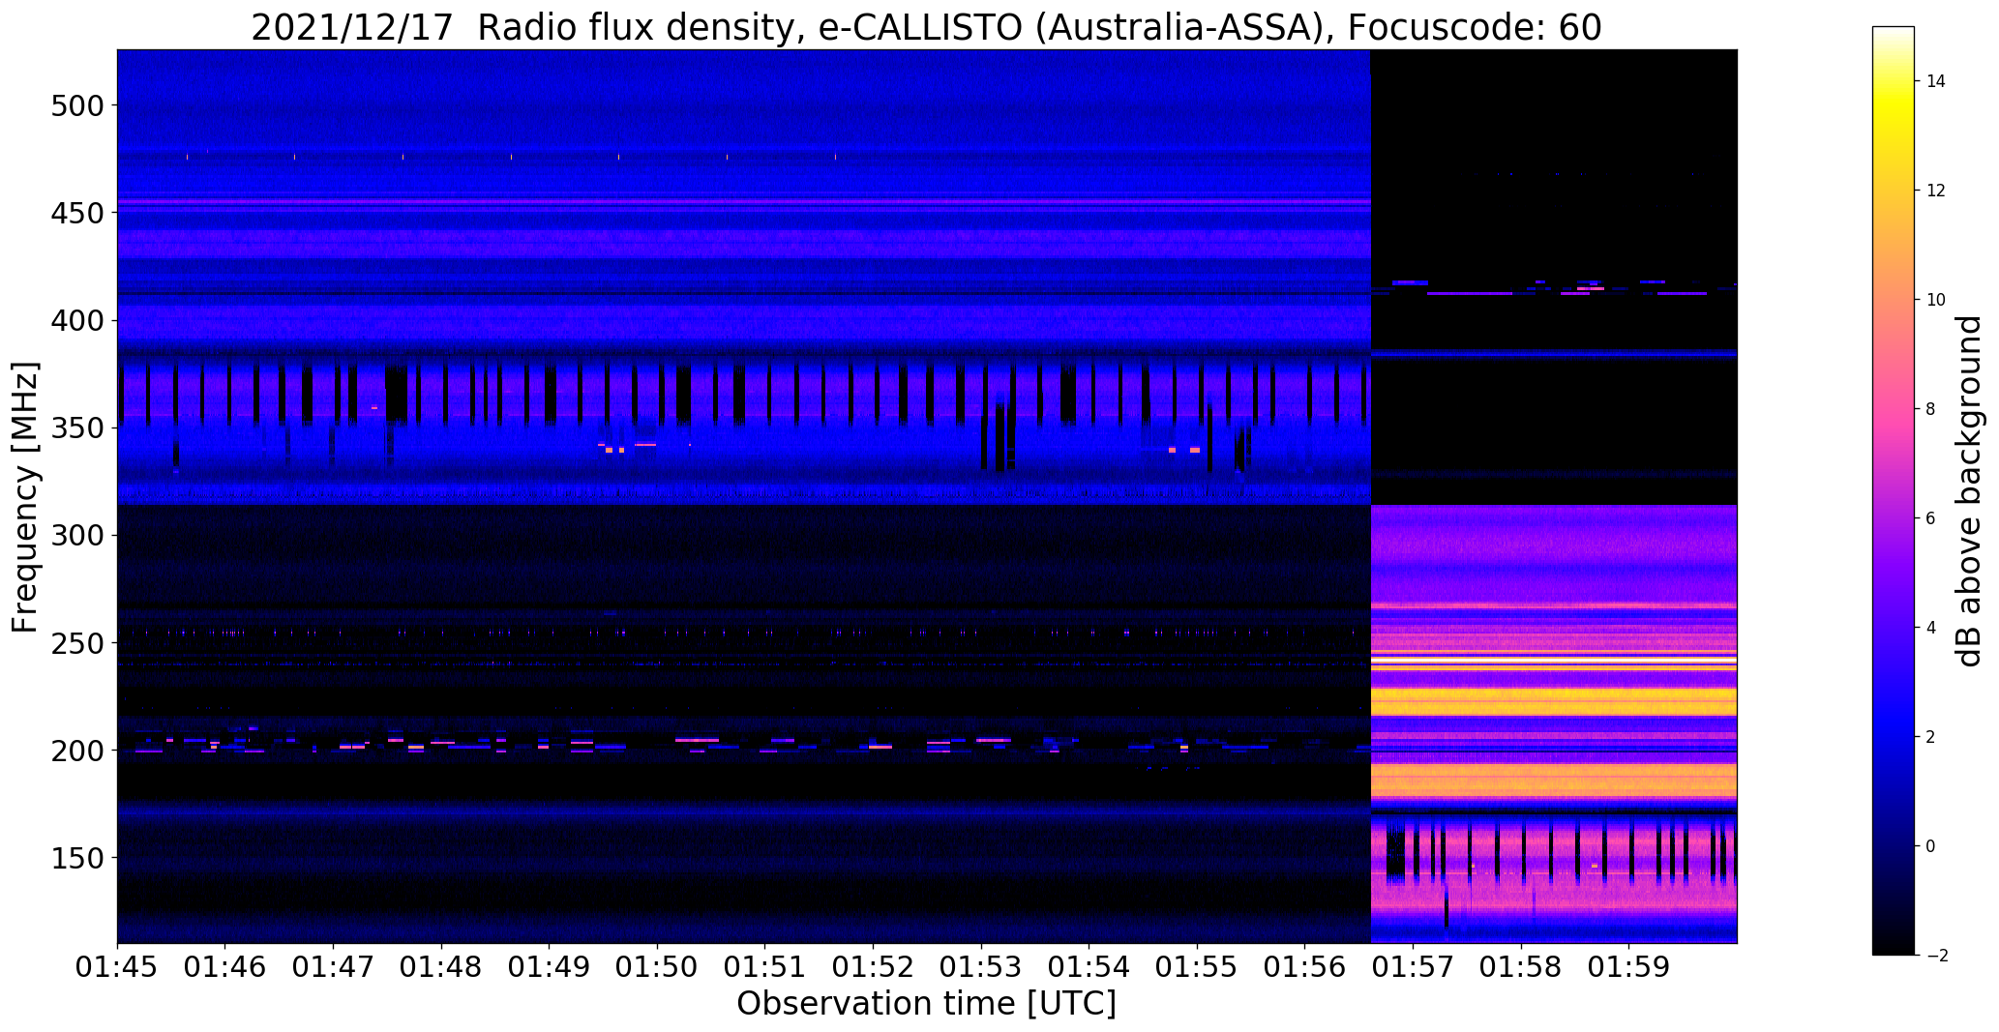Click the colorbar tick label 6
The image size is (1999, 1032).
(x=1931, y=518)
